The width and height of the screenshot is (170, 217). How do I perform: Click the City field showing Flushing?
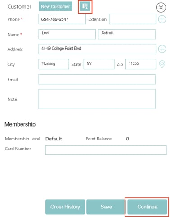click(54, 64)
